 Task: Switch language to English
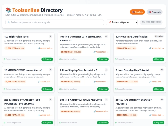tap(138, 12)
